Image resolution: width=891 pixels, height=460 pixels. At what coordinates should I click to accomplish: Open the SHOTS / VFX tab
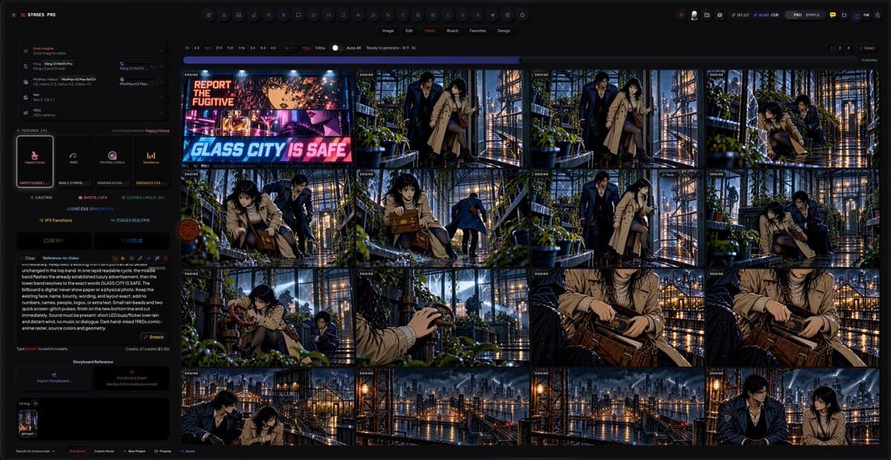[93, 198]
